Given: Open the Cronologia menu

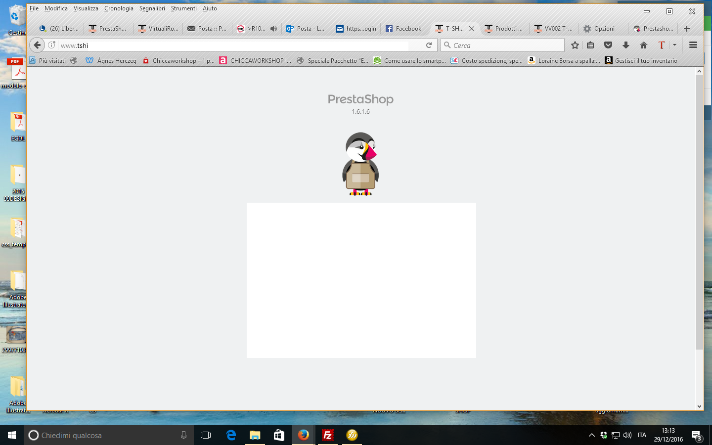Looking at the screenshot, I should pyautogui.click(x=119, y=8).
